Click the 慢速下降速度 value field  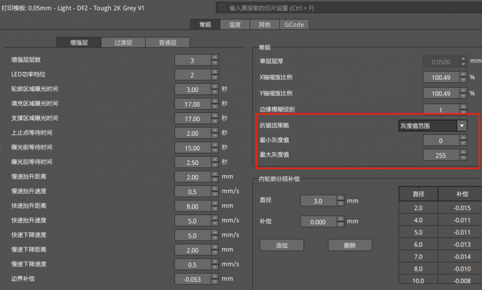193,264
